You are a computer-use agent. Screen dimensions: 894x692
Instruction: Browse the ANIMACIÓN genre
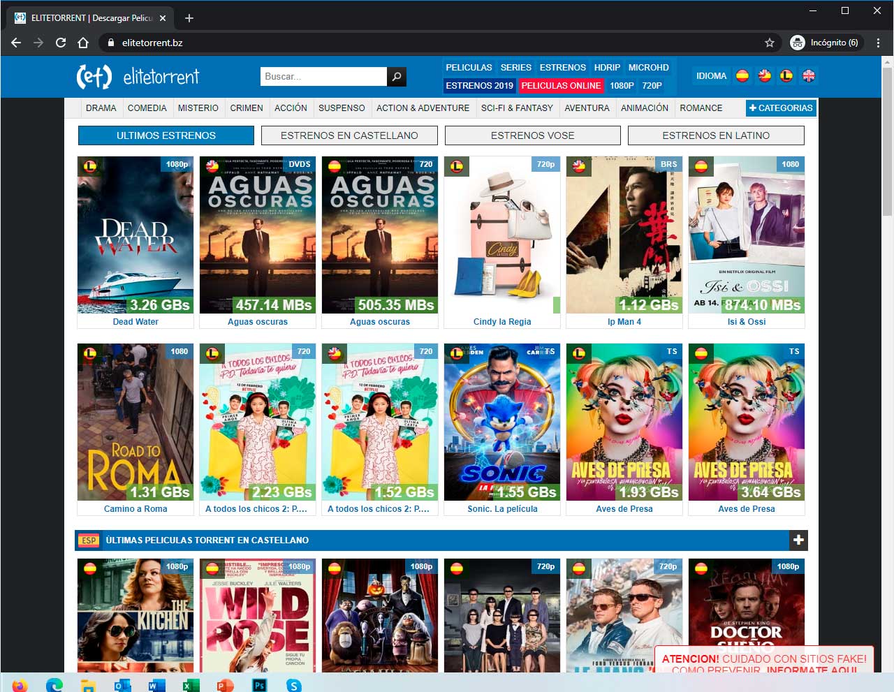(x=645, y=108)
